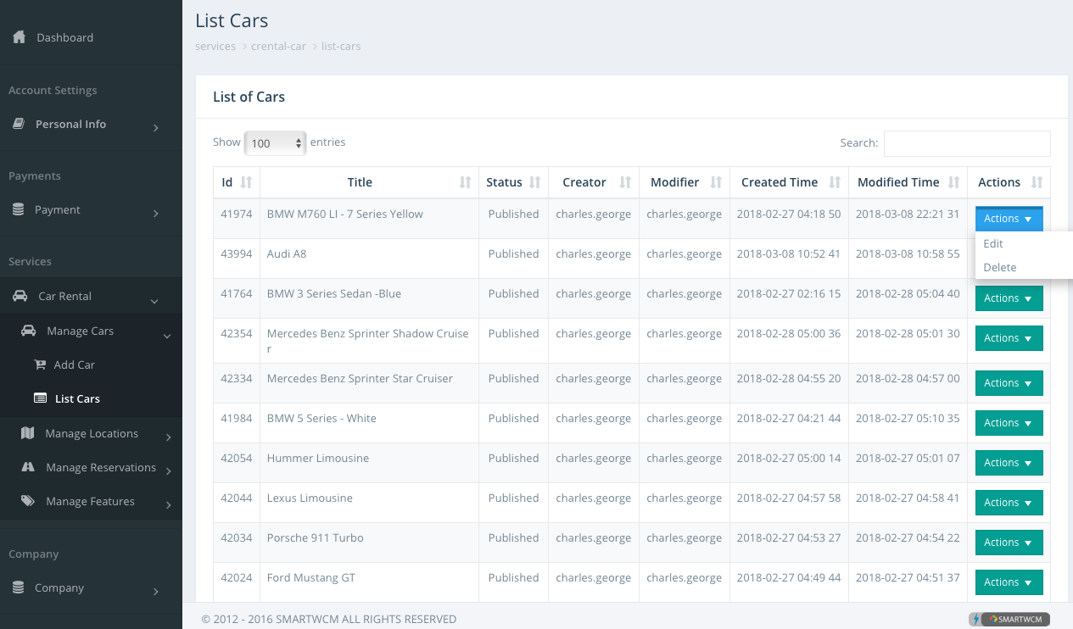Sort by Modified Time sort arrows
Image resolution: width=1073 pixels, height=629 pixels.
point(953,182)
